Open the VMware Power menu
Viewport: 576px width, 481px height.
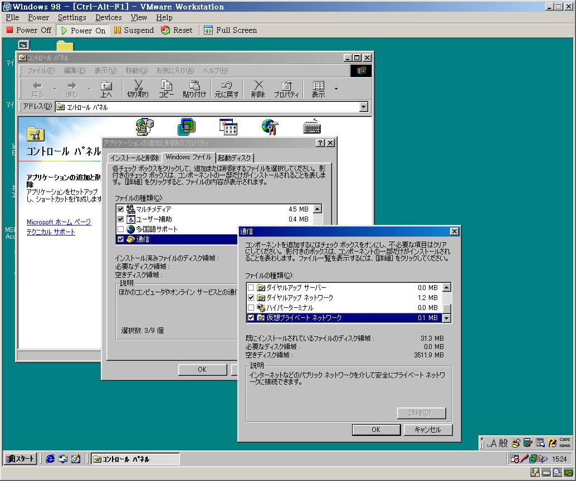pos(38,17)
